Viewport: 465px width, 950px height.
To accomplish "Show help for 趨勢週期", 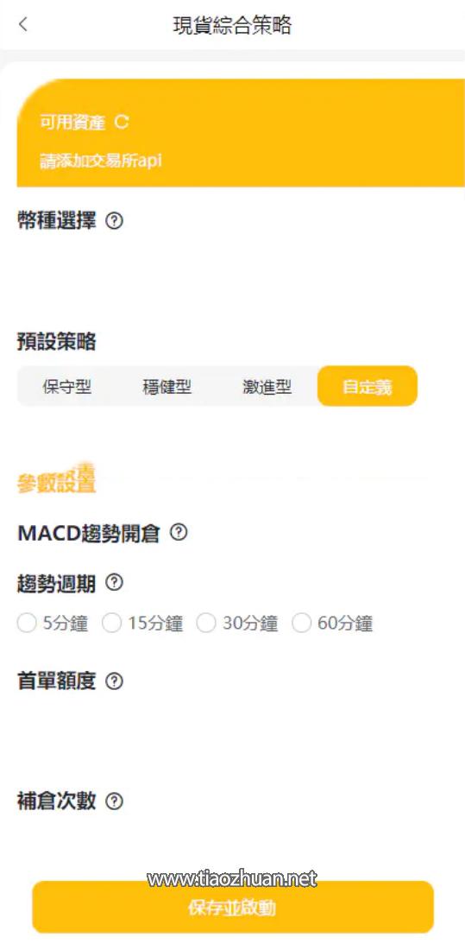I will coord(115,583).
